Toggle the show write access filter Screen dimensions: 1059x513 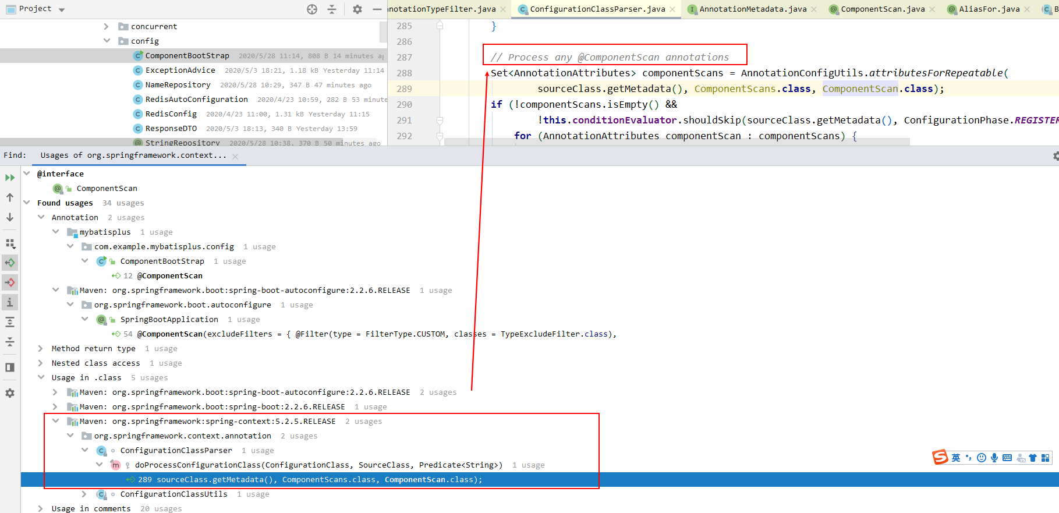pos(10,282)
